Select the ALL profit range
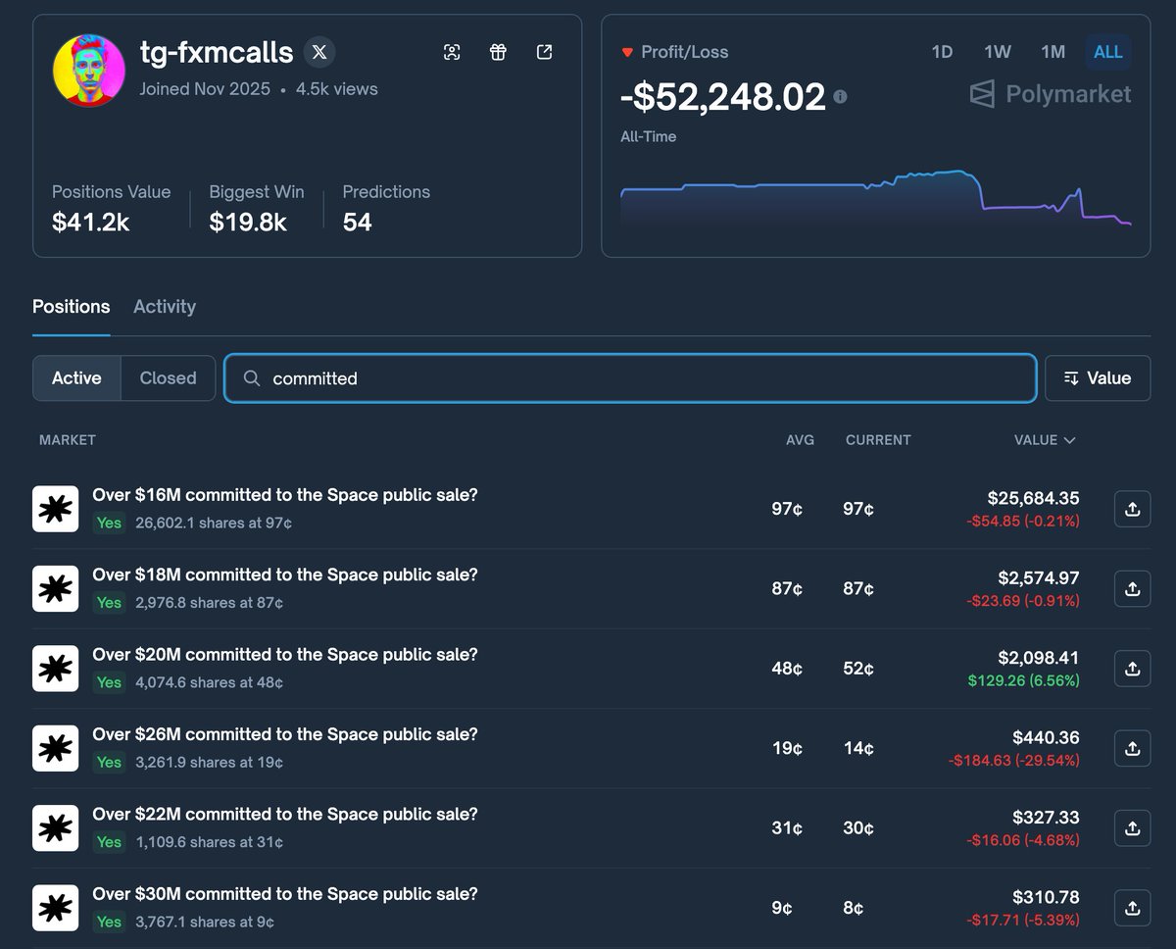The image size is (1176, 949). [x=1108, y=52]
